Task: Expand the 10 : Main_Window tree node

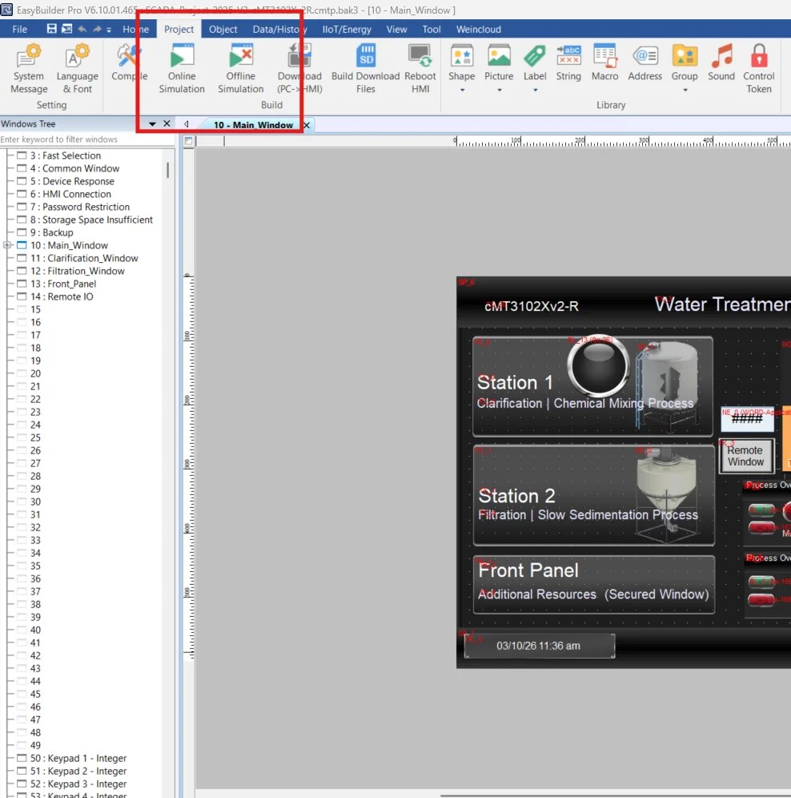Action: (7, 245)
